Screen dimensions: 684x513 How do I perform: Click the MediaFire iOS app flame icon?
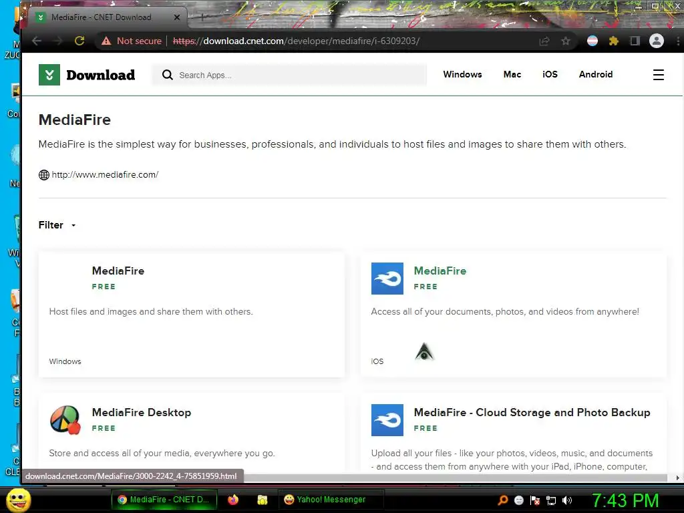pyautogui.click(x=387, y=279)
